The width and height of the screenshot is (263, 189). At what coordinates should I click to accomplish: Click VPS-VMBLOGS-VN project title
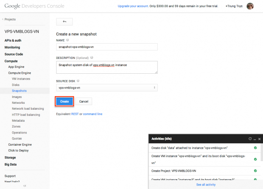(22, 31)
